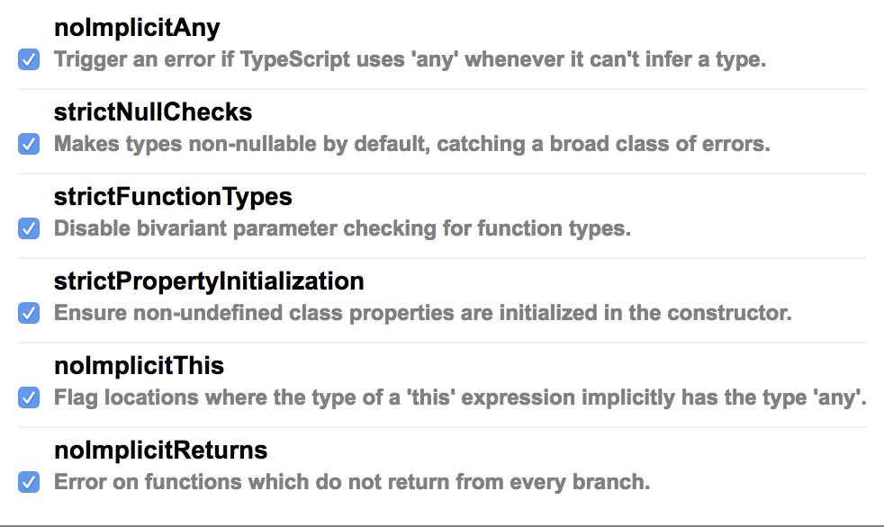Select the strictFunctionTypes heading
Screen dimensions: 884x527
click(x=173, y=197)
